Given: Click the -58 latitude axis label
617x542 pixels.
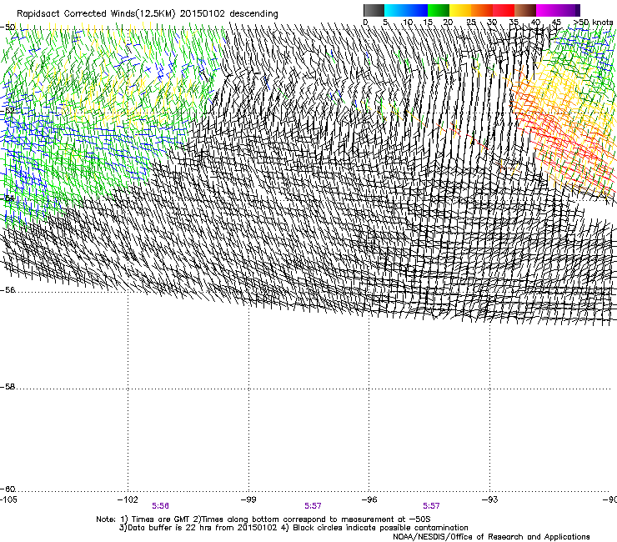Looking at the screenshot, I should point(8,387).
